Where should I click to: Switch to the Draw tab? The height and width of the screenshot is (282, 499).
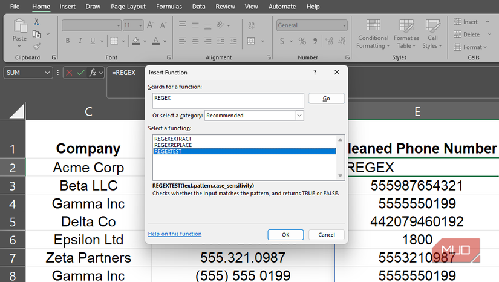tap(93, 7)
